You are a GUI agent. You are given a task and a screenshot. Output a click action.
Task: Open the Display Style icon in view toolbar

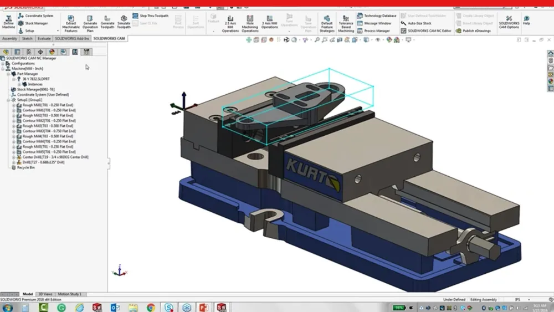pyautogui.click(x=366, y=40)
